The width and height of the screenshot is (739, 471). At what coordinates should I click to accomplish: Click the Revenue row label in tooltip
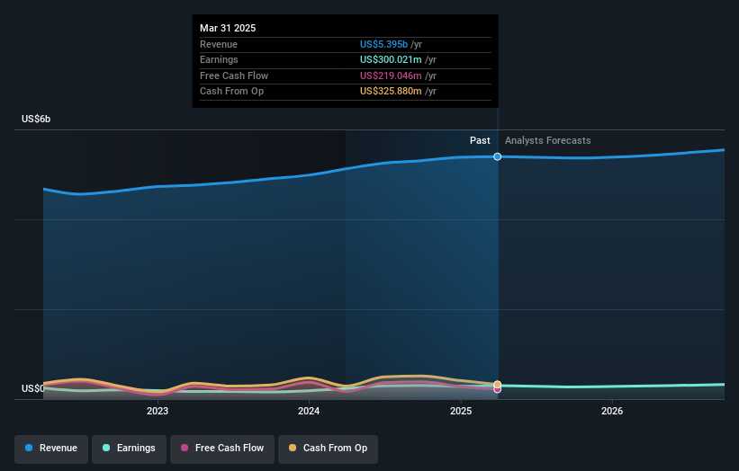pos(219,44)
